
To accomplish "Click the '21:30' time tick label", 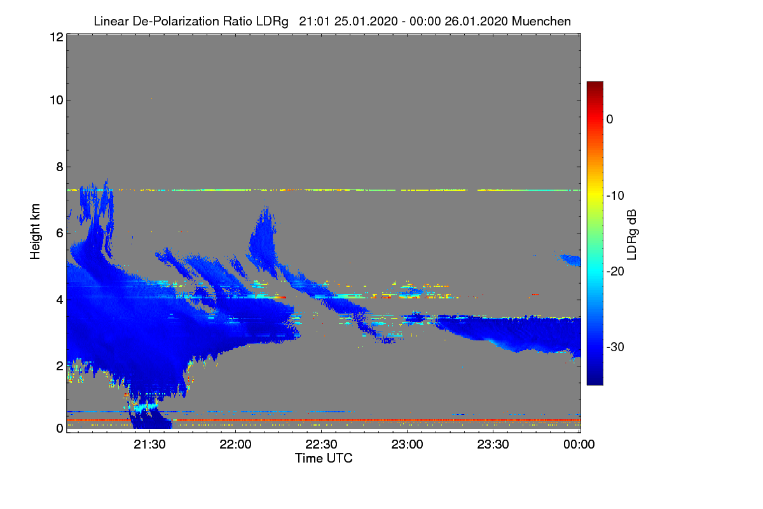I will tap(149, 445).
